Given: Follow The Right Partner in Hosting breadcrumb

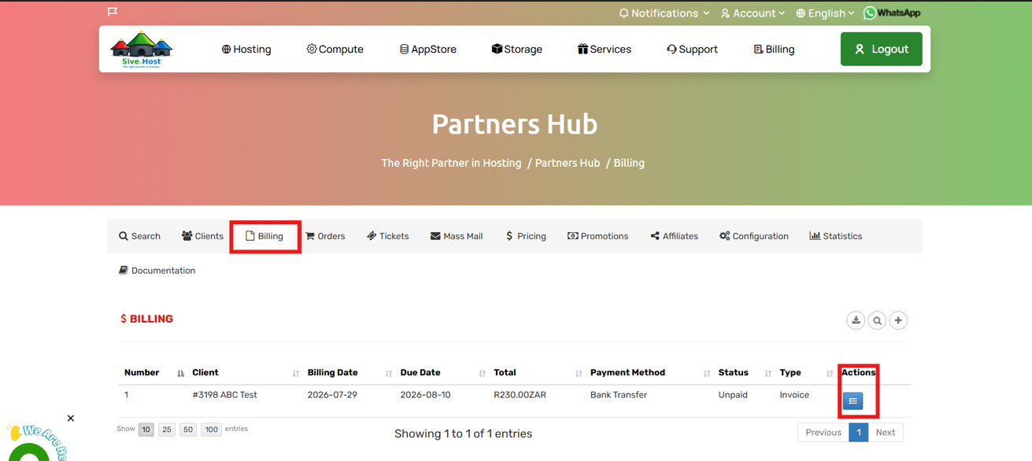Looking at the screenshot, I should pos(452,163).
